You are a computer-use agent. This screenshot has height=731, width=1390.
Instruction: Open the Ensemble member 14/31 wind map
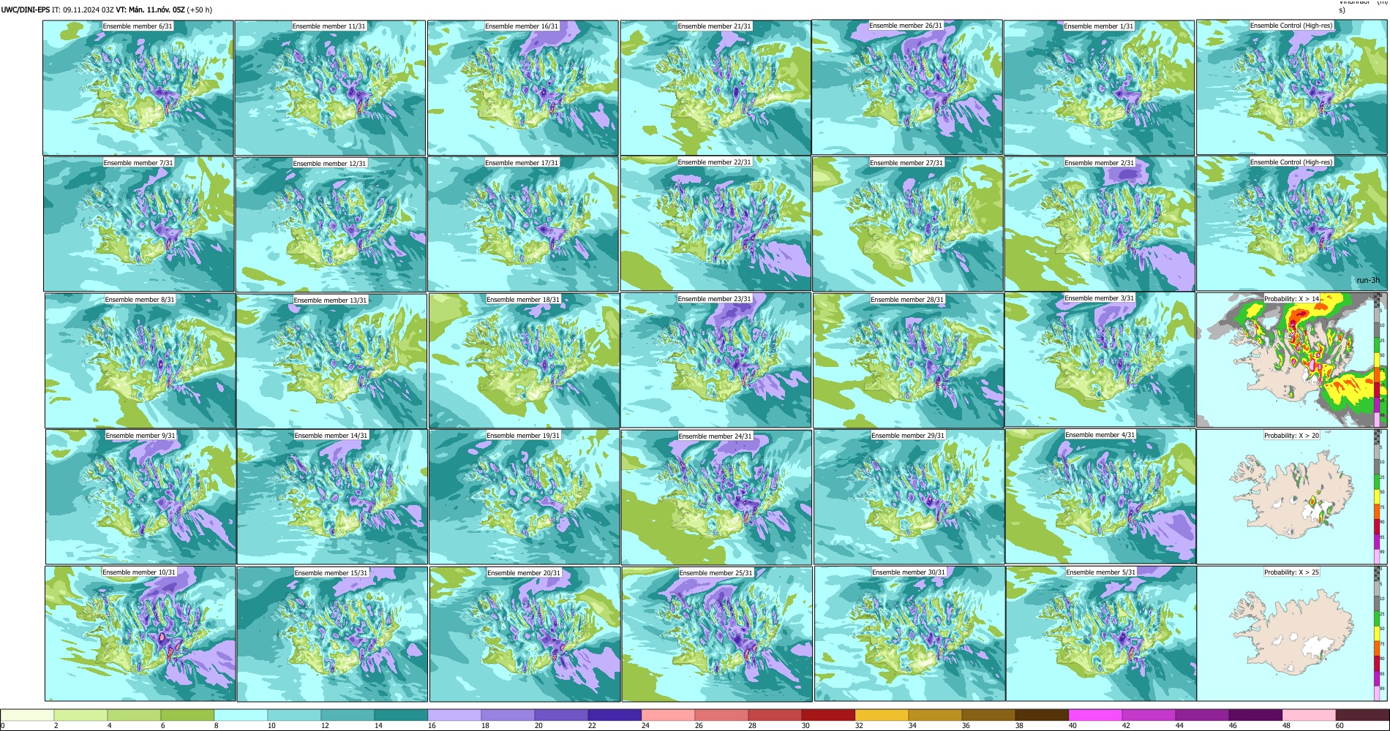[x=332, y=497]
